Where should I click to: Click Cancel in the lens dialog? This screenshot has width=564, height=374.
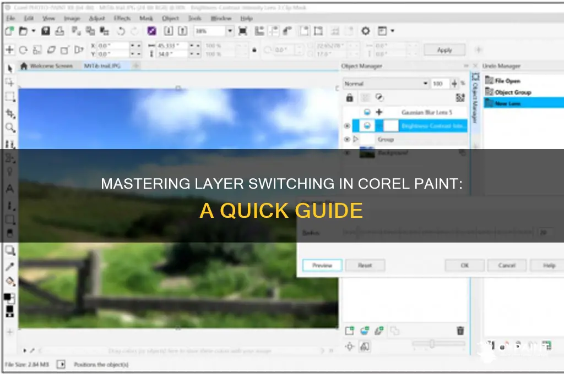507,266
